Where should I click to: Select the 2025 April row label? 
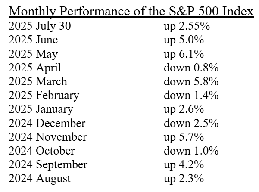(35, 68)
